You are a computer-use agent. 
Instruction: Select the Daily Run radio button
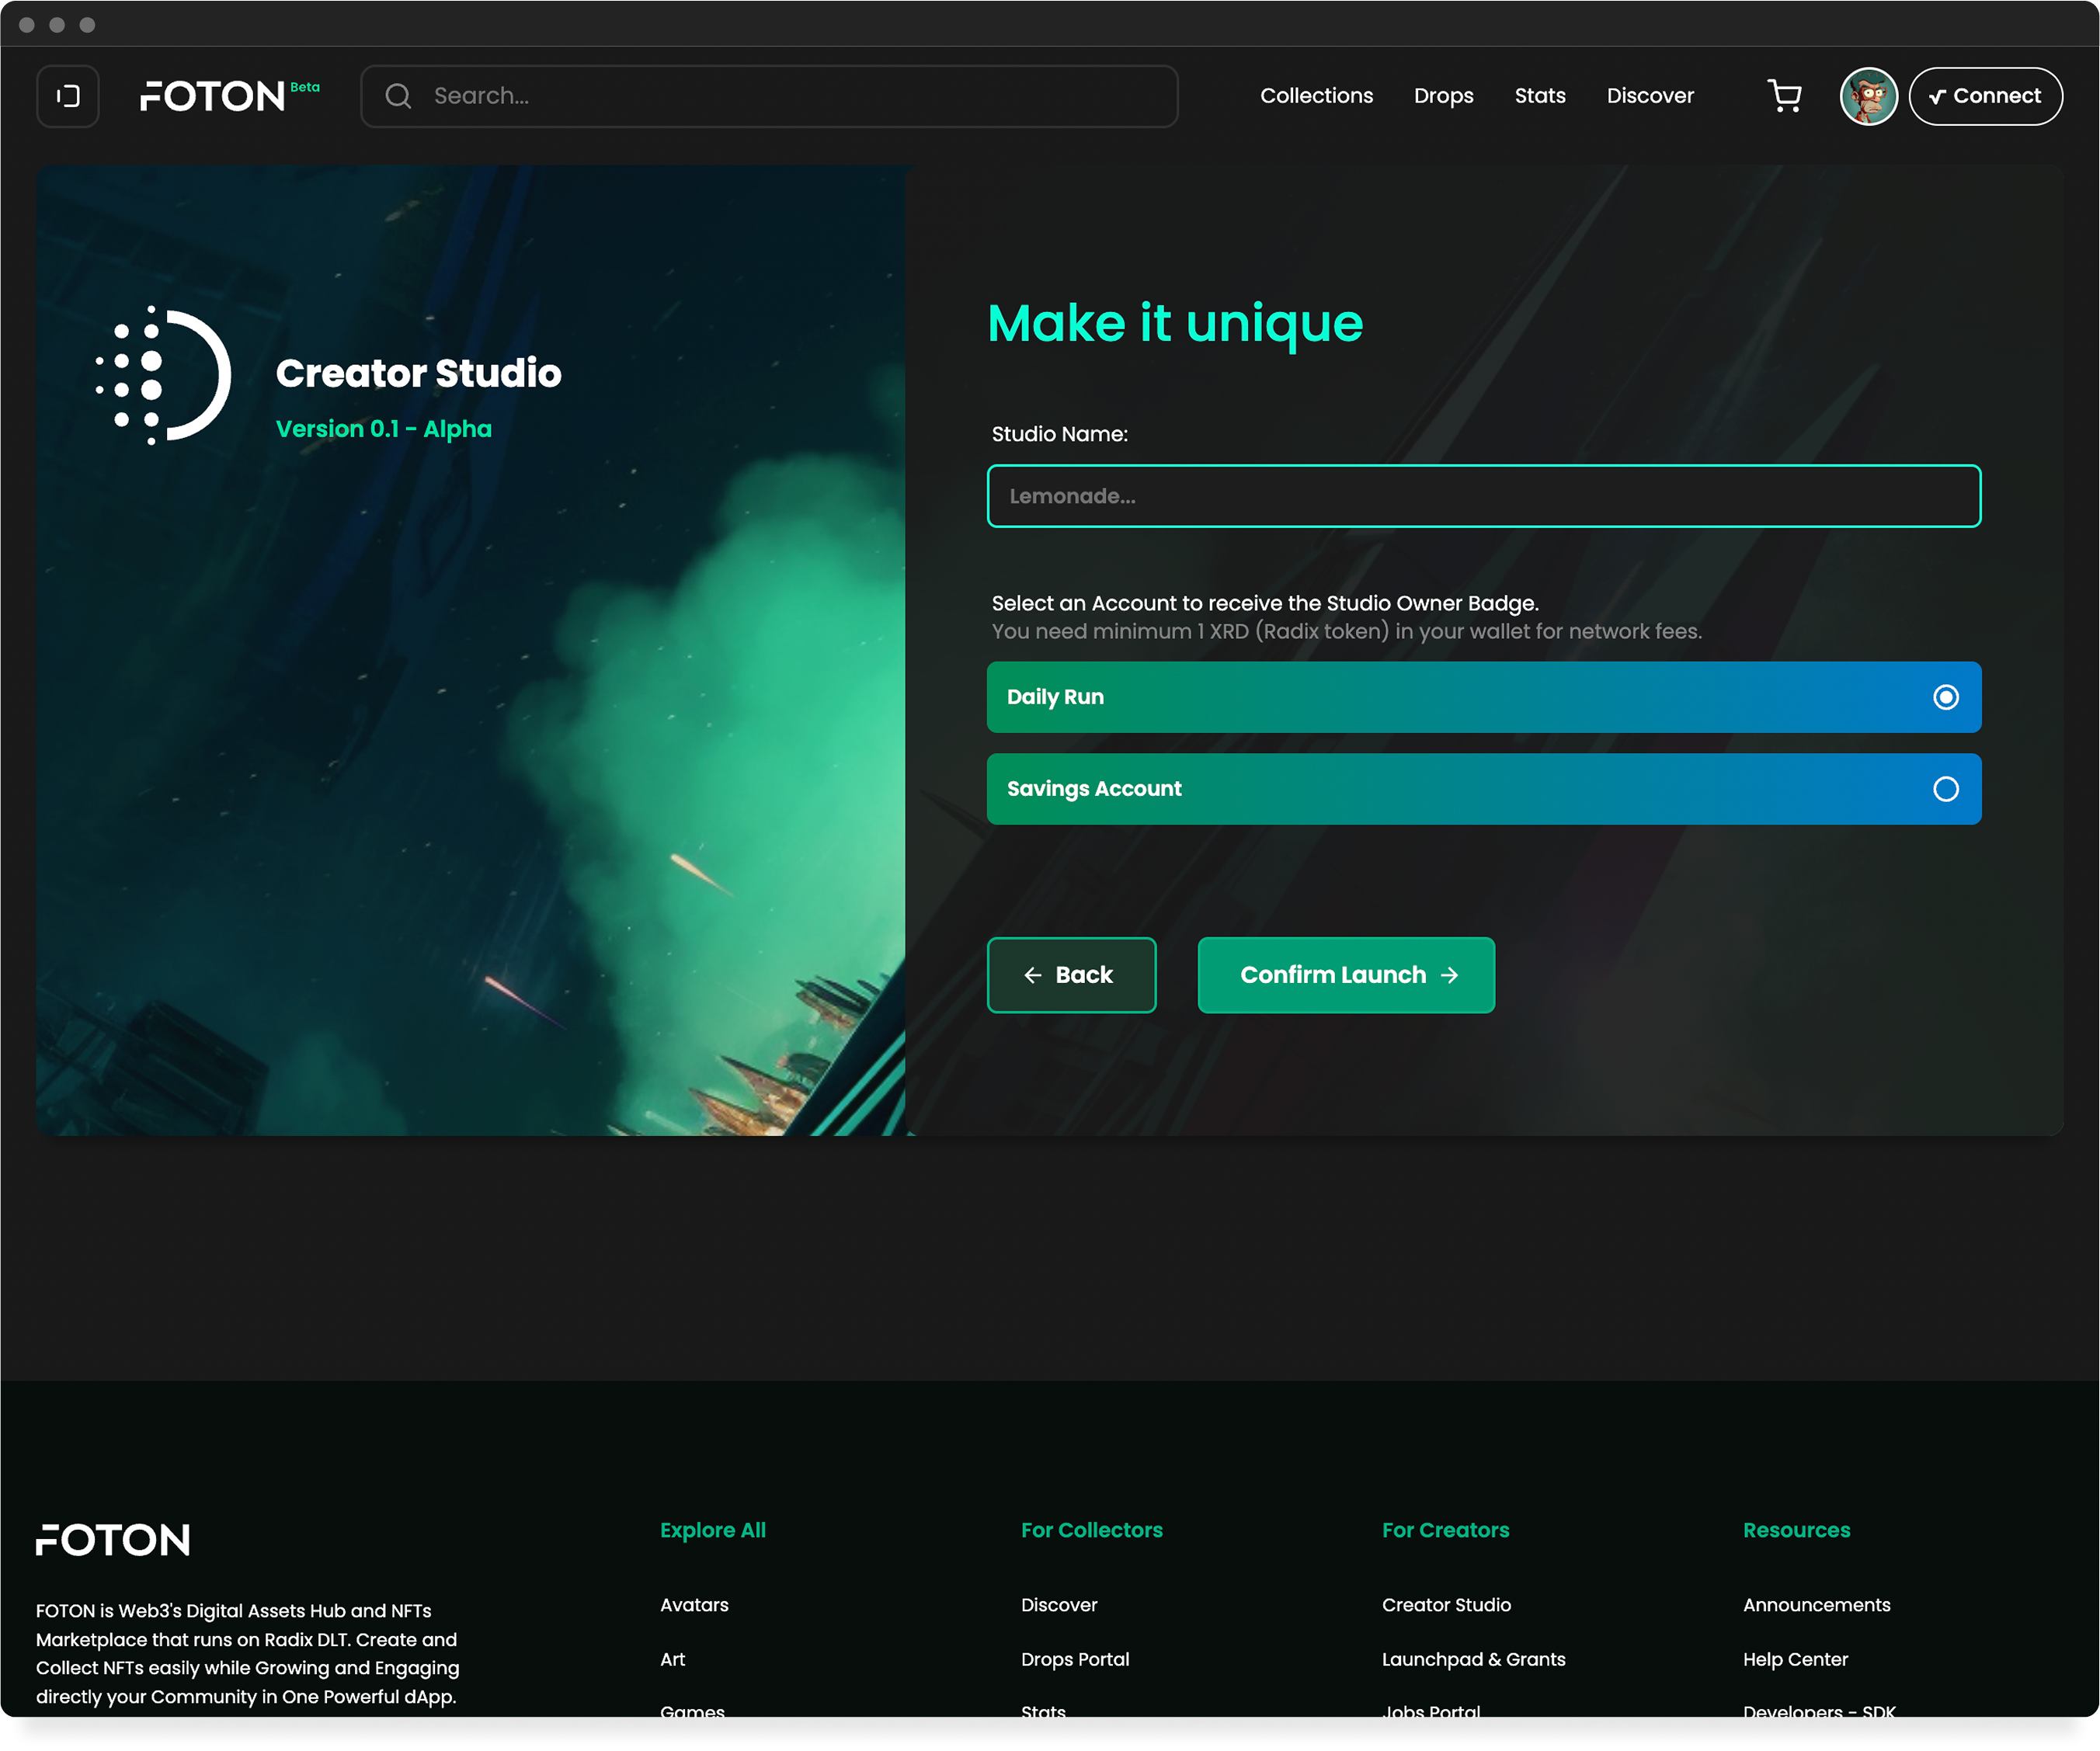tap(1945, 697)
